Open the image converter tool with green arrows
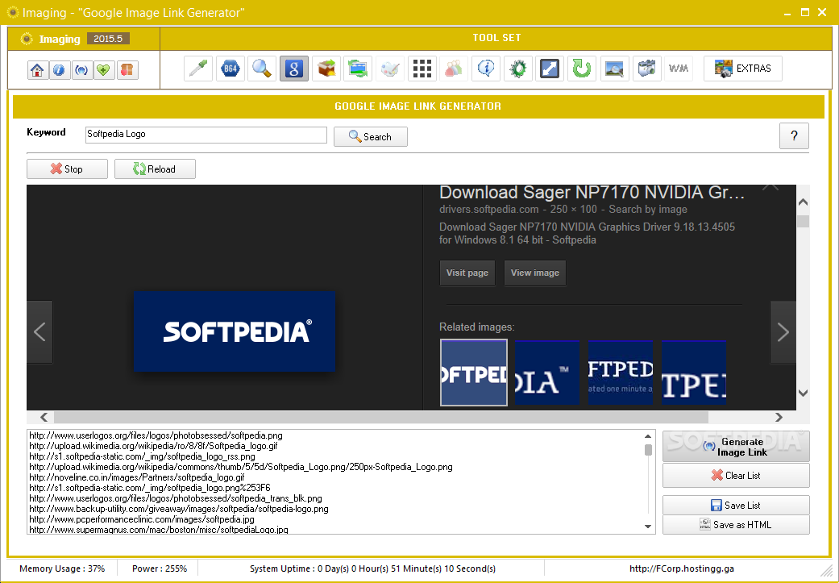Image resolution: width=839 pixels, height=583 pixels. [358, 69]
